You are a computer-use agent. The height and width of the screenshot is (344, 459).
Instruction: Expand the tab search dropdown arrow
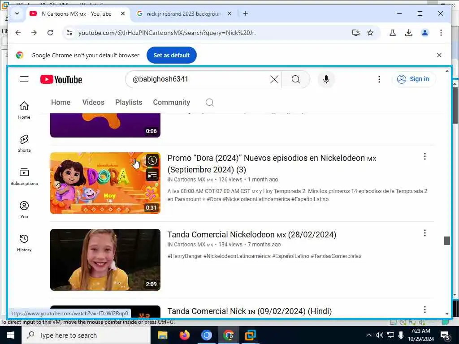(x=17, y=13)
